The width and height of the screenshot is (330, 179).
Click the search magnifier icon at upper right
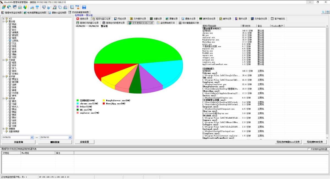[x=323, y=12]
